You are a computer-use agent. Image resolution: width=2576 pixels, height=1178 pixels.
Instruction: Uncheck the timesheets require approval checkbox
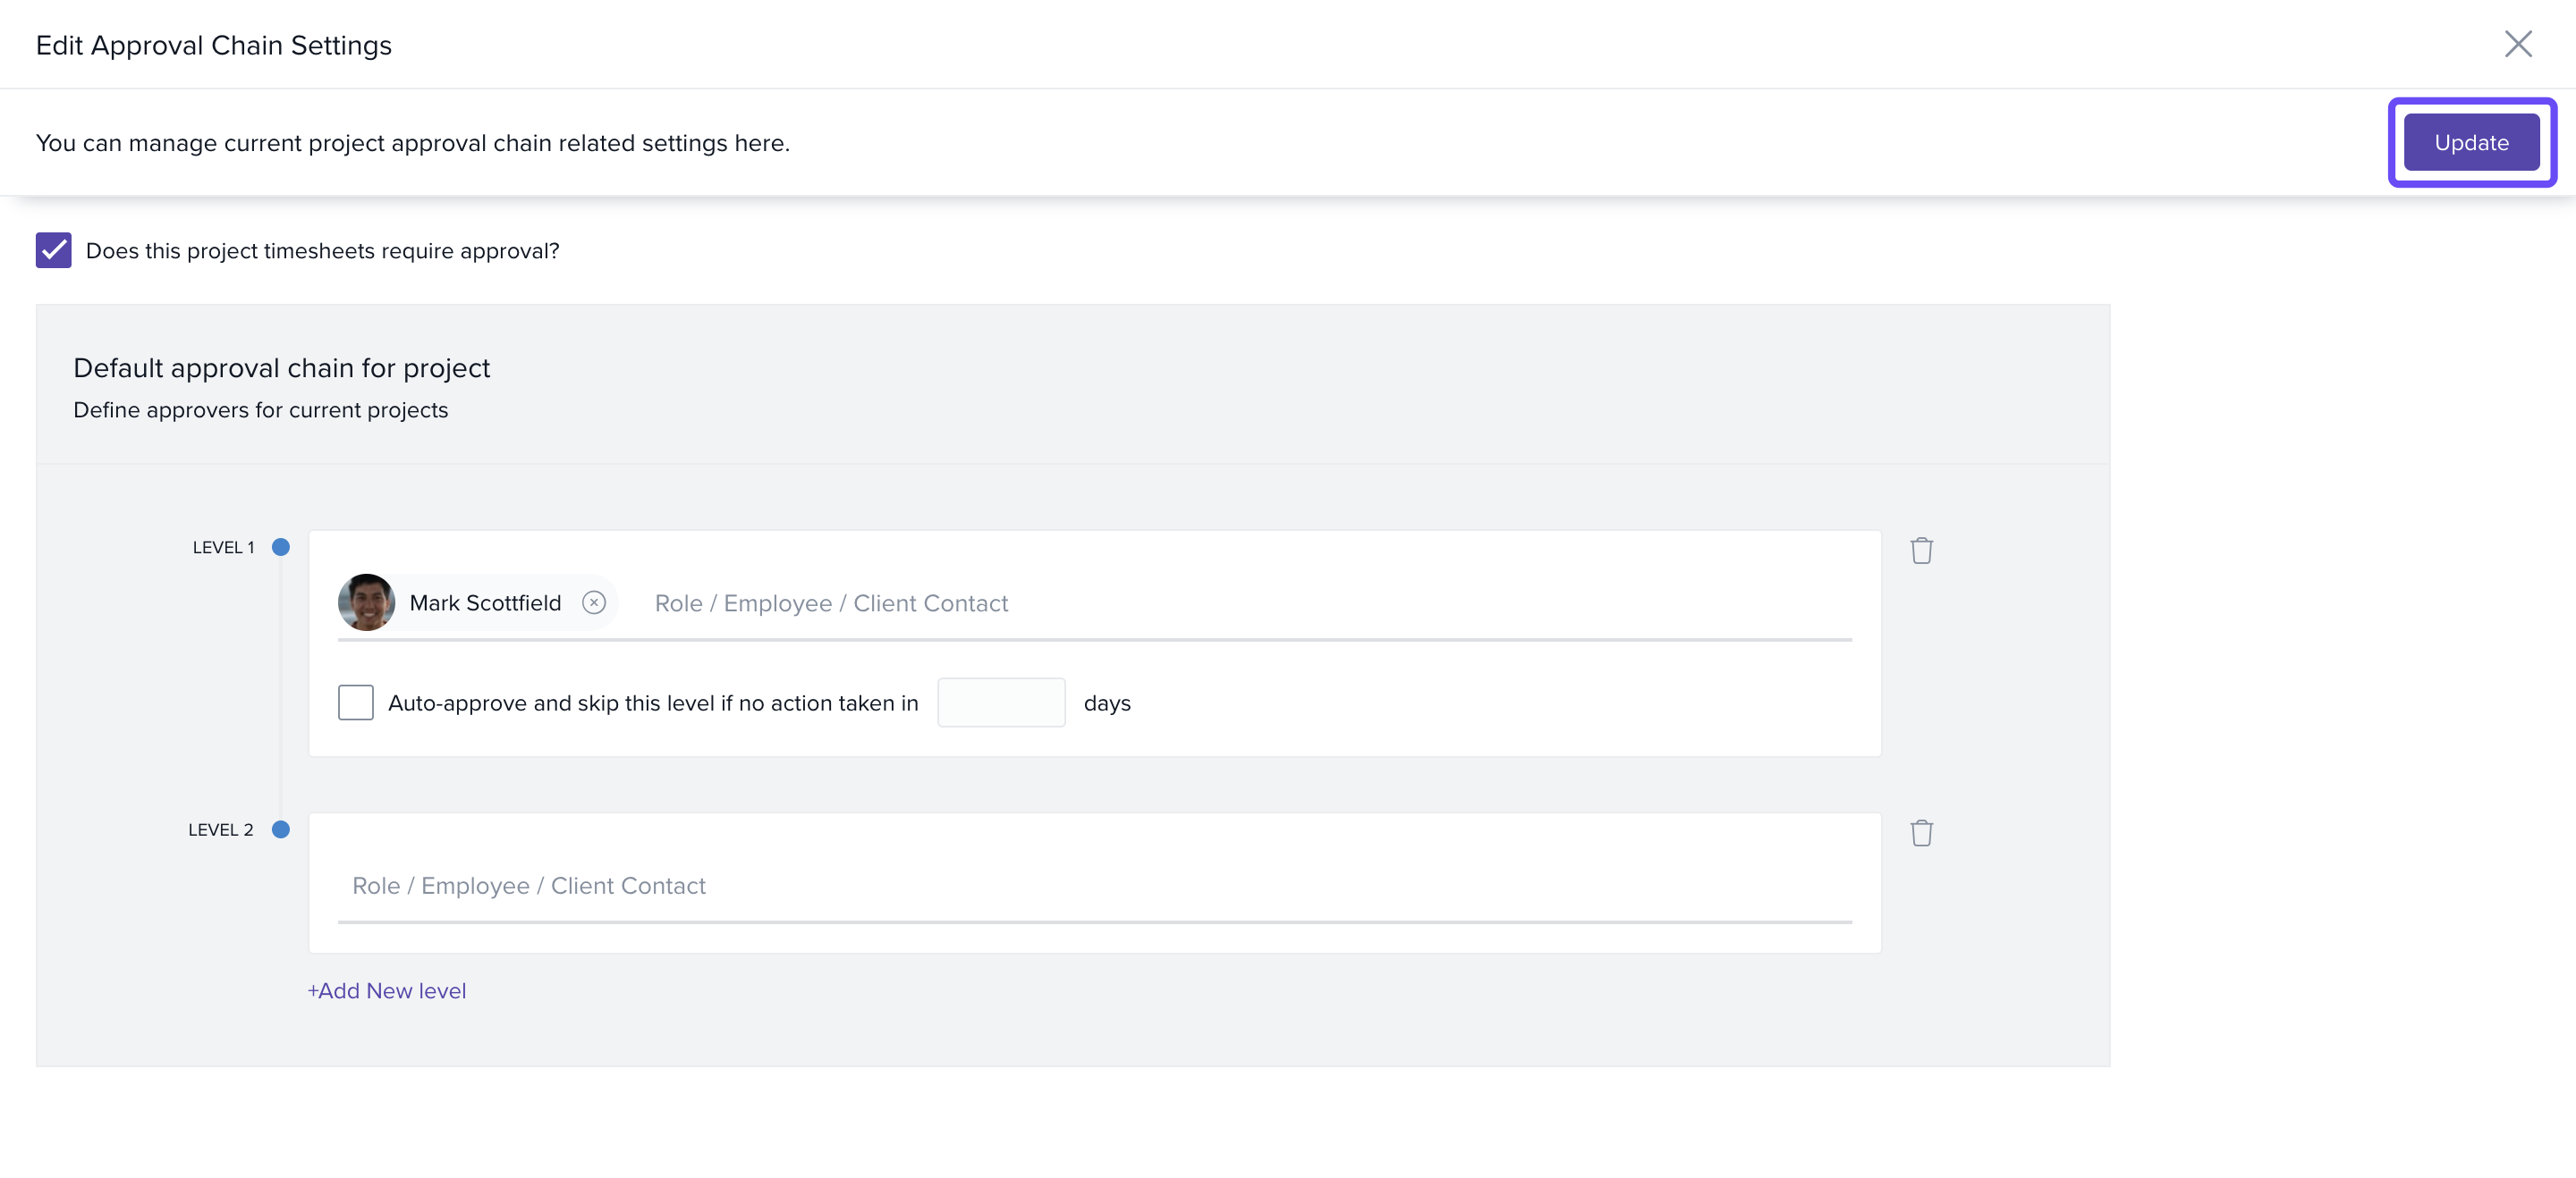pyautogui.click(x=54, y=251)
